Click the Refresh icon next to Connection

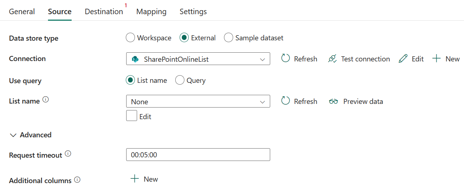pyautogui.click(x=285, y=58)
